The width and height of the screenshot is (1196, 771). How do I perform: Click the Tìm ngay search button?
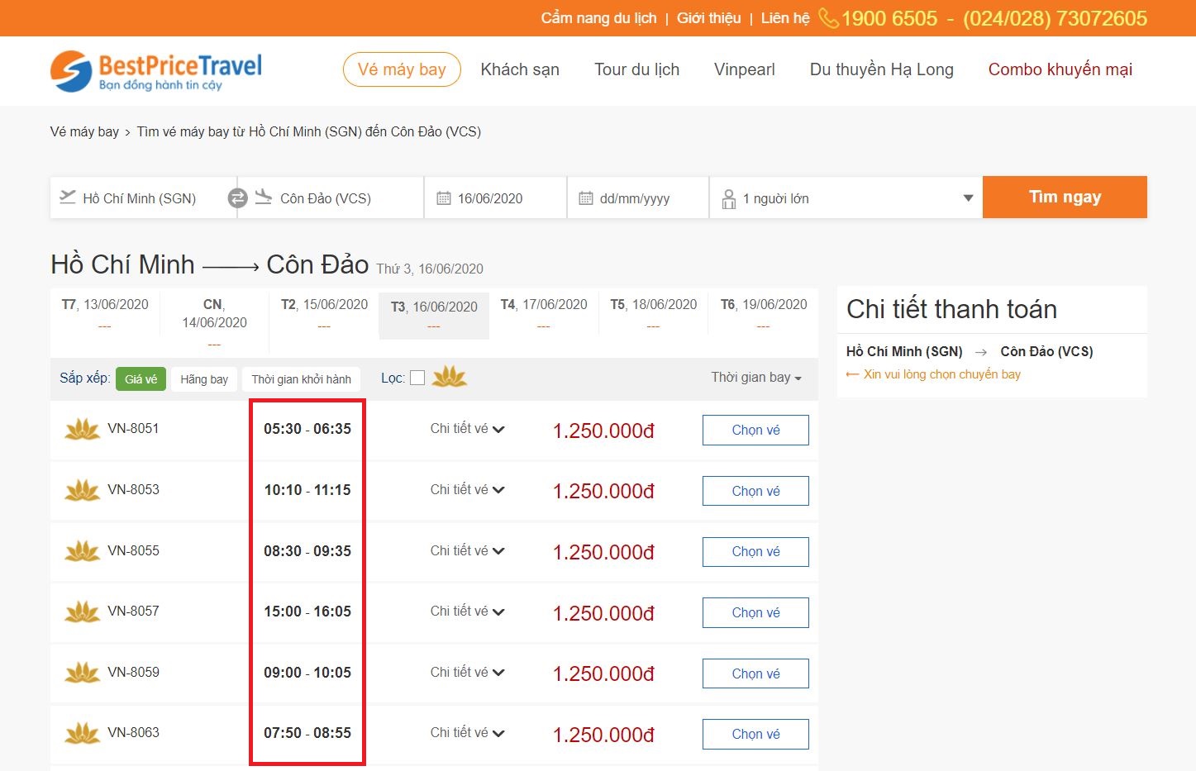pyautogui.click(x=1065, y=197)
